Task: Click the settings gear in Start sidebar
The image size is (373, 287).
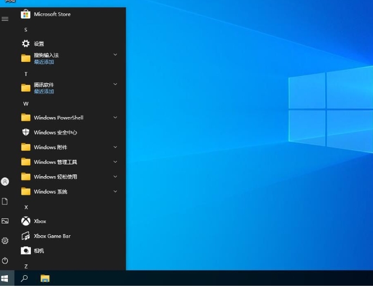Action: pyautogui.click(x=5, y=241)
